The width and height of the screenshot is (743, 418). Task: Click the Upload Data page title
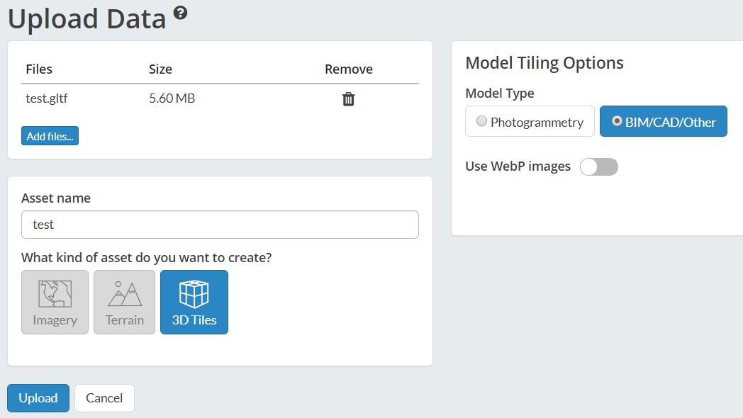[86, 19]
